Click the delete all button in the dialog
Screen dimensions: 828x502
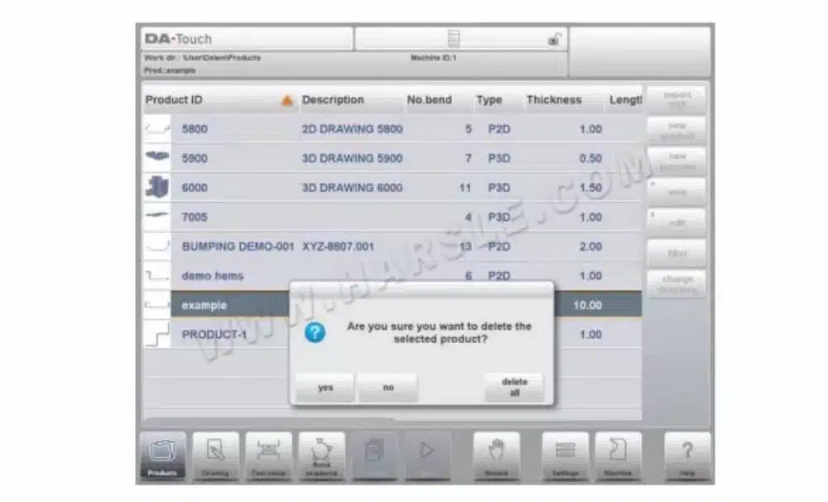514,388
